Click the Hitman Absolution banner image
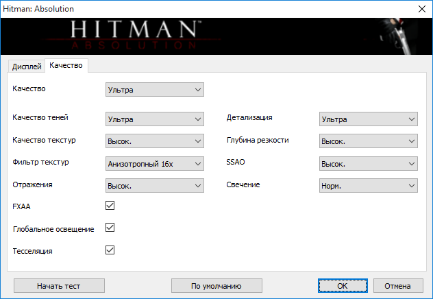433x299 pixels. pyautogui.click(x=216, y=36)
